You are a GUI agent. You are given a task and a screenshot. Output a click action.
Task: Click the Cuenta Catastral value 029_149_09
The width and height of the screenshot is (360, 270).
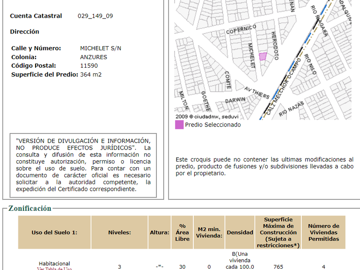tap(95, 16)
